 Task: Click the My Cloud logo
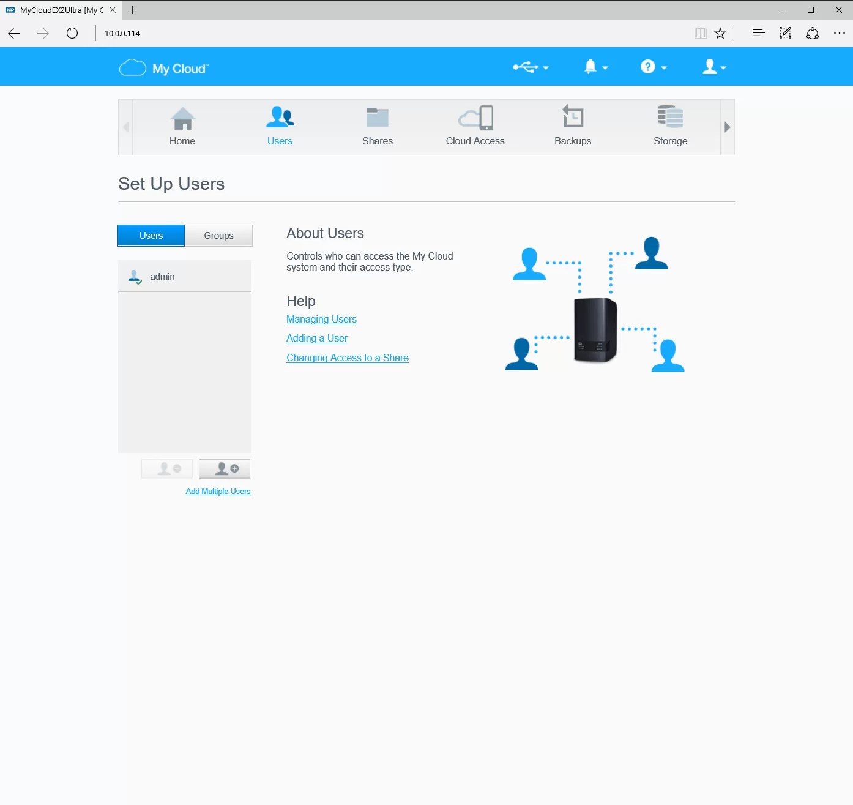tap(164, 68)
